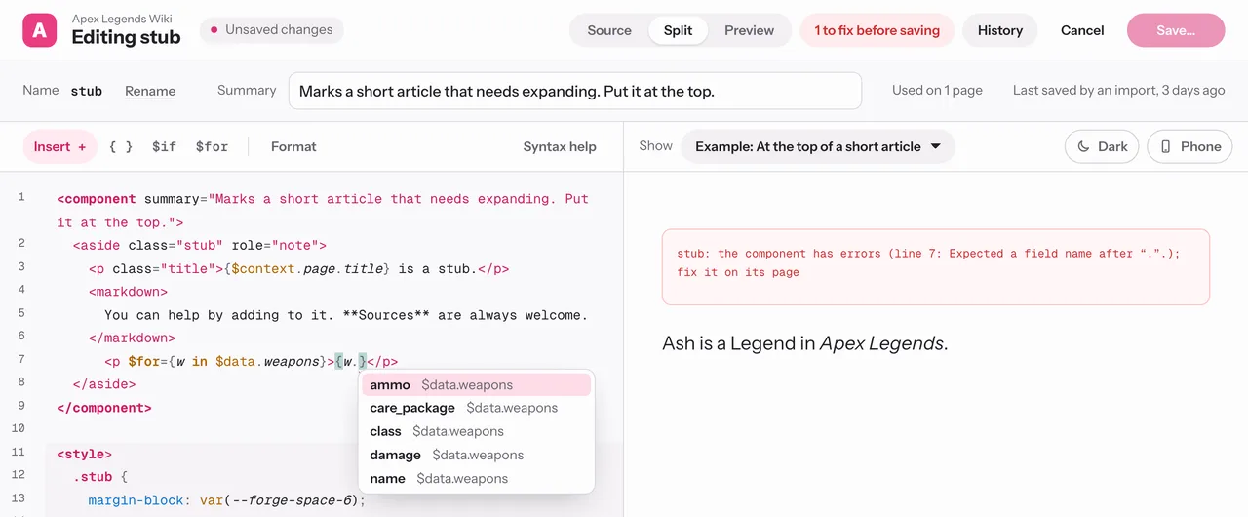Edit the Summary text field
1248x517 pixels.
coord(575,91)
